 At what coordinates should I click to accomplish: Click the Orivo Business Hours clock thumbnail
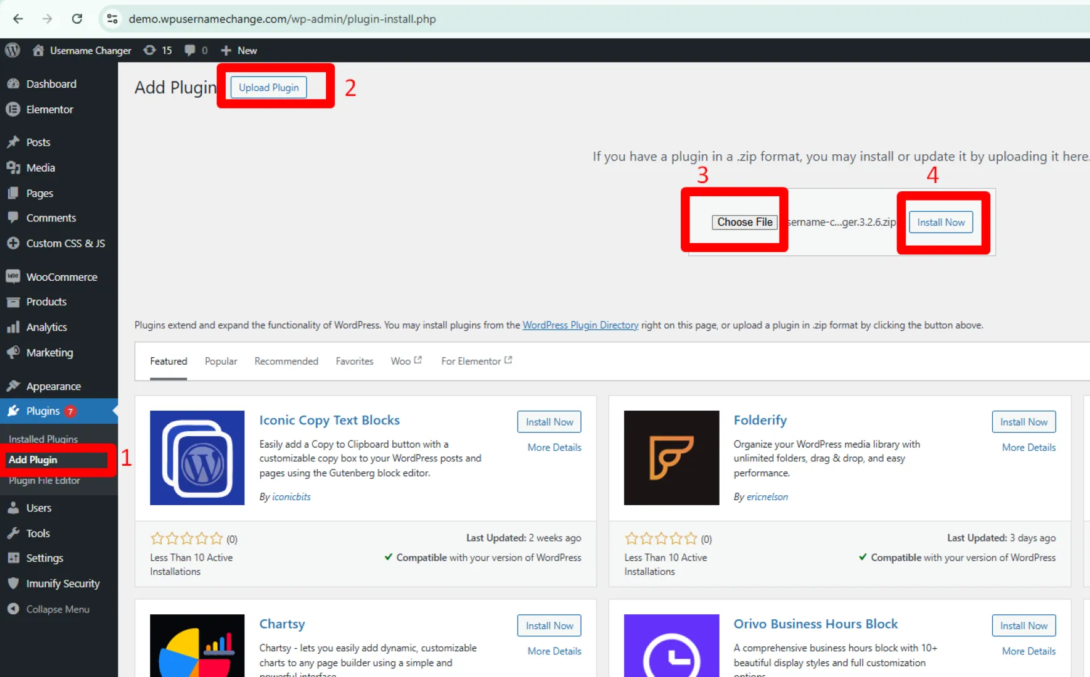(x=671, y=646)
